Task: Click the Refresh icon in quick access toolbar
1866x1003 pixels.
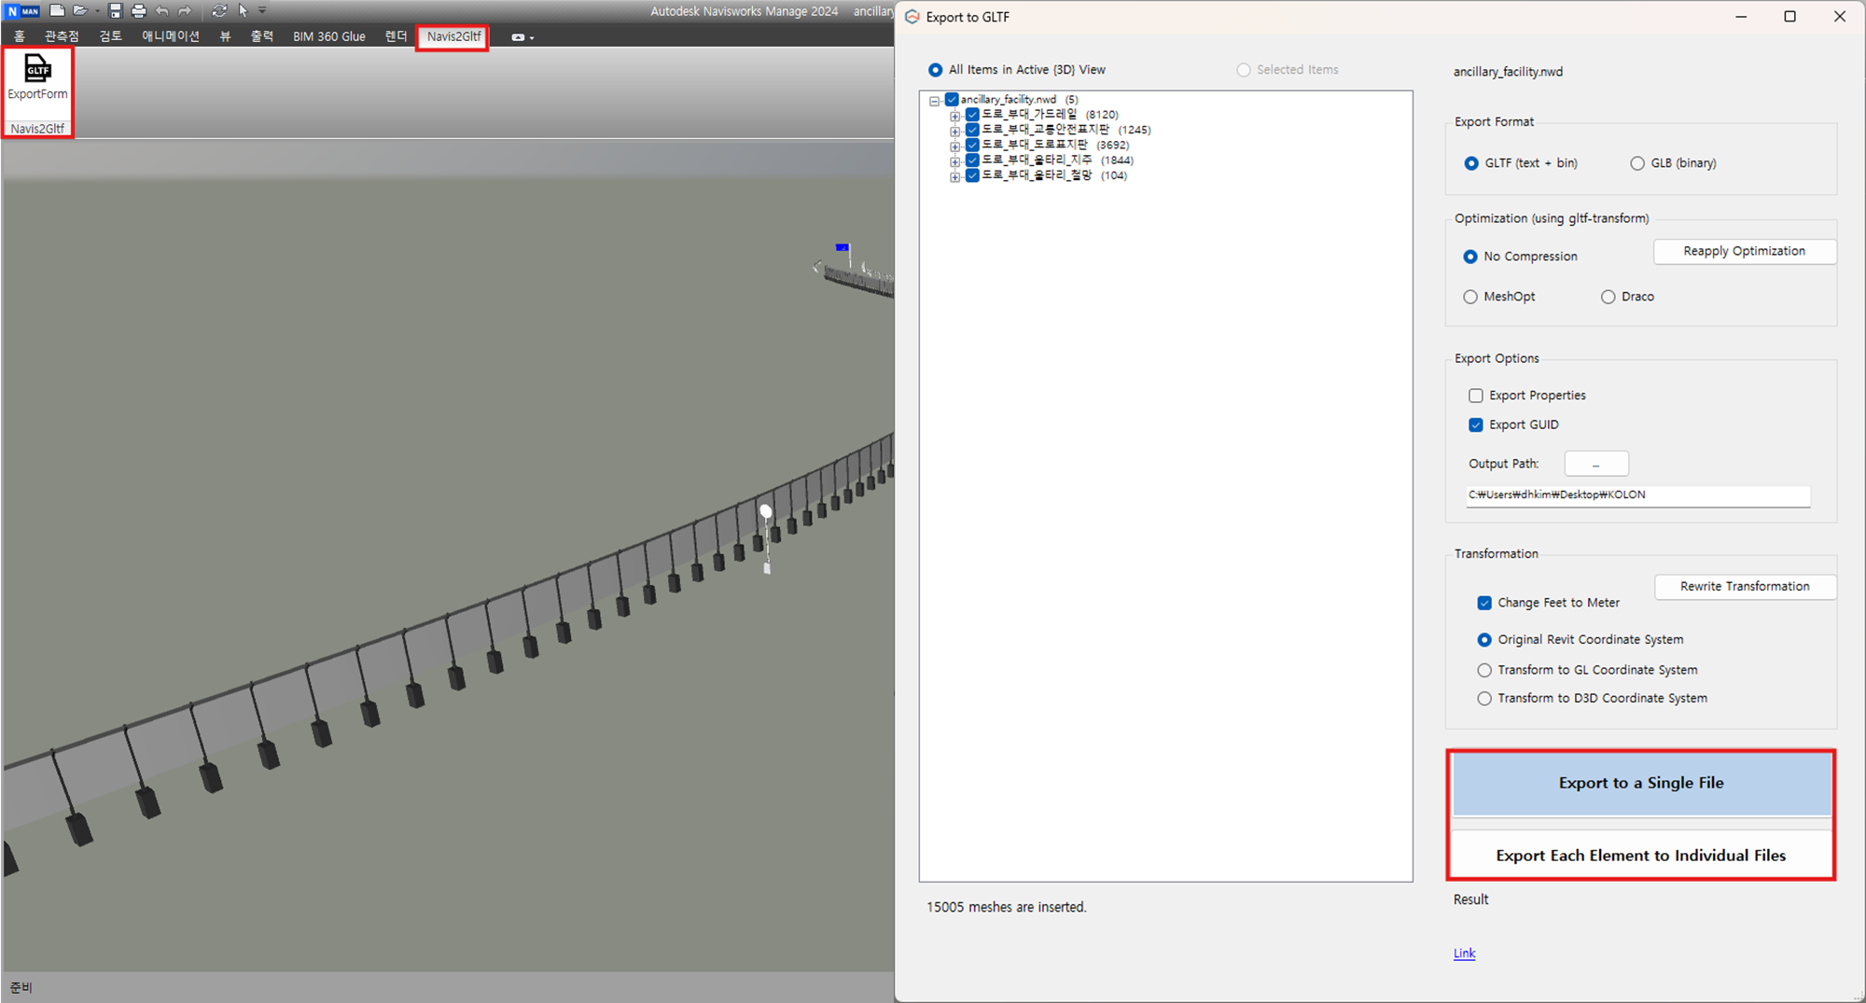Action: click(x=219, y=11)
